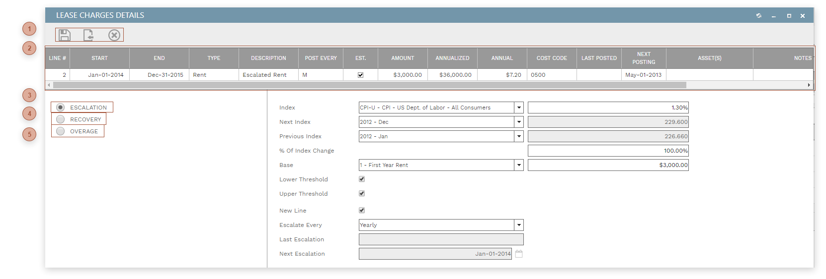826x279 pixels.
Task: Click the NOTES column header
Action: pos(783,58)
